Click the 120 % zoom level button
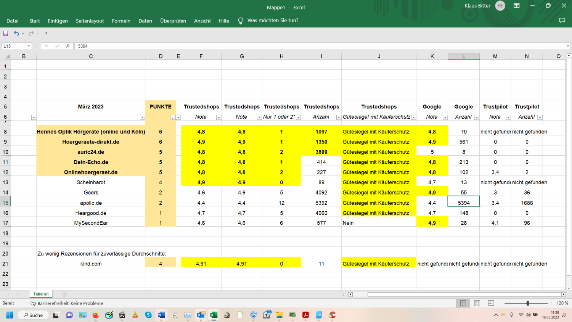The height and width of the screenshot is (322, 572). [x=562, y=303]
